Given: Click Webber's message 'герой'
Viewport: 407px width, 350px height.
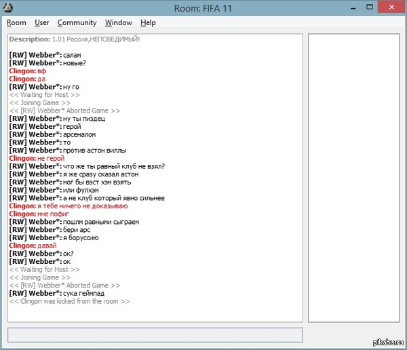Looking at the screenshot, I should coord(45,126).
